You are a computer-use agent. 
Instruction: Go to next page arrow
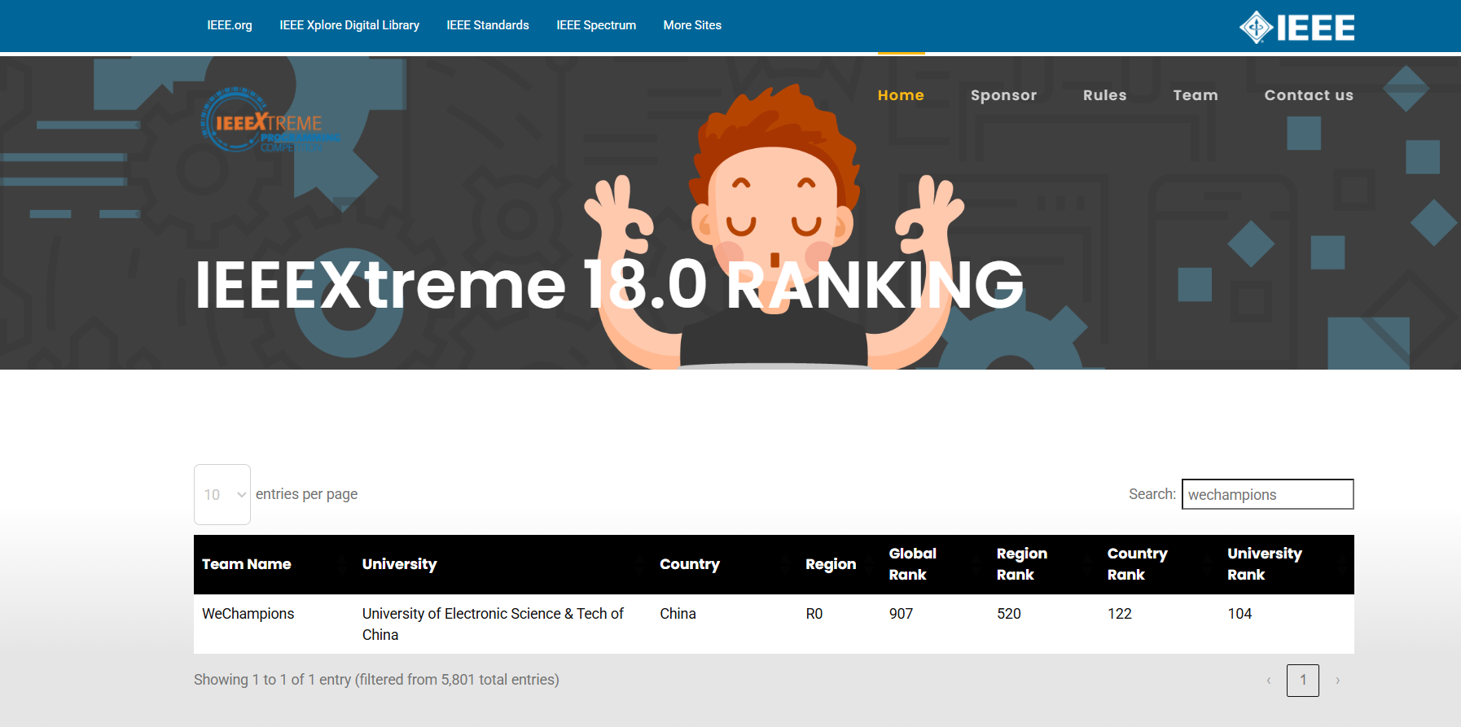(x=1337, y=681)
